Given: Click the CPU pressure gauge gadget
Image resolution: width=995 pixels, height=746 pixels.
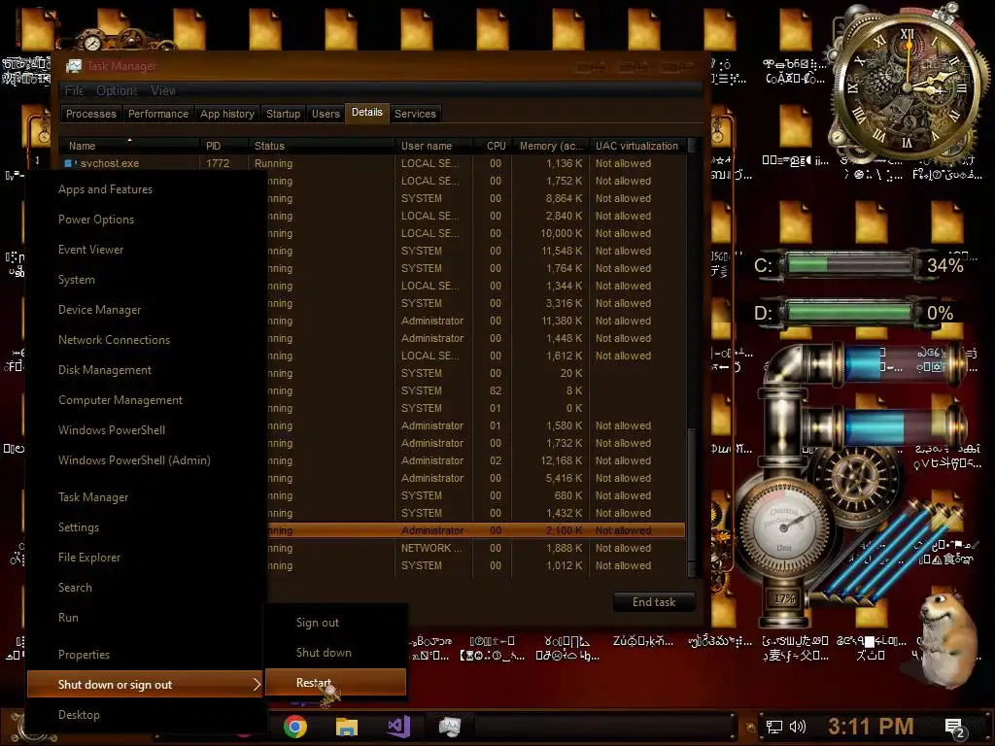Looking at the screenshot, I should click(x=784, y=526).
